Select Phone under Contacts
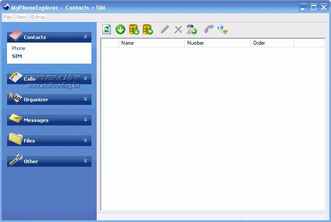The image size is (331, 222). (x=18, y=48)
